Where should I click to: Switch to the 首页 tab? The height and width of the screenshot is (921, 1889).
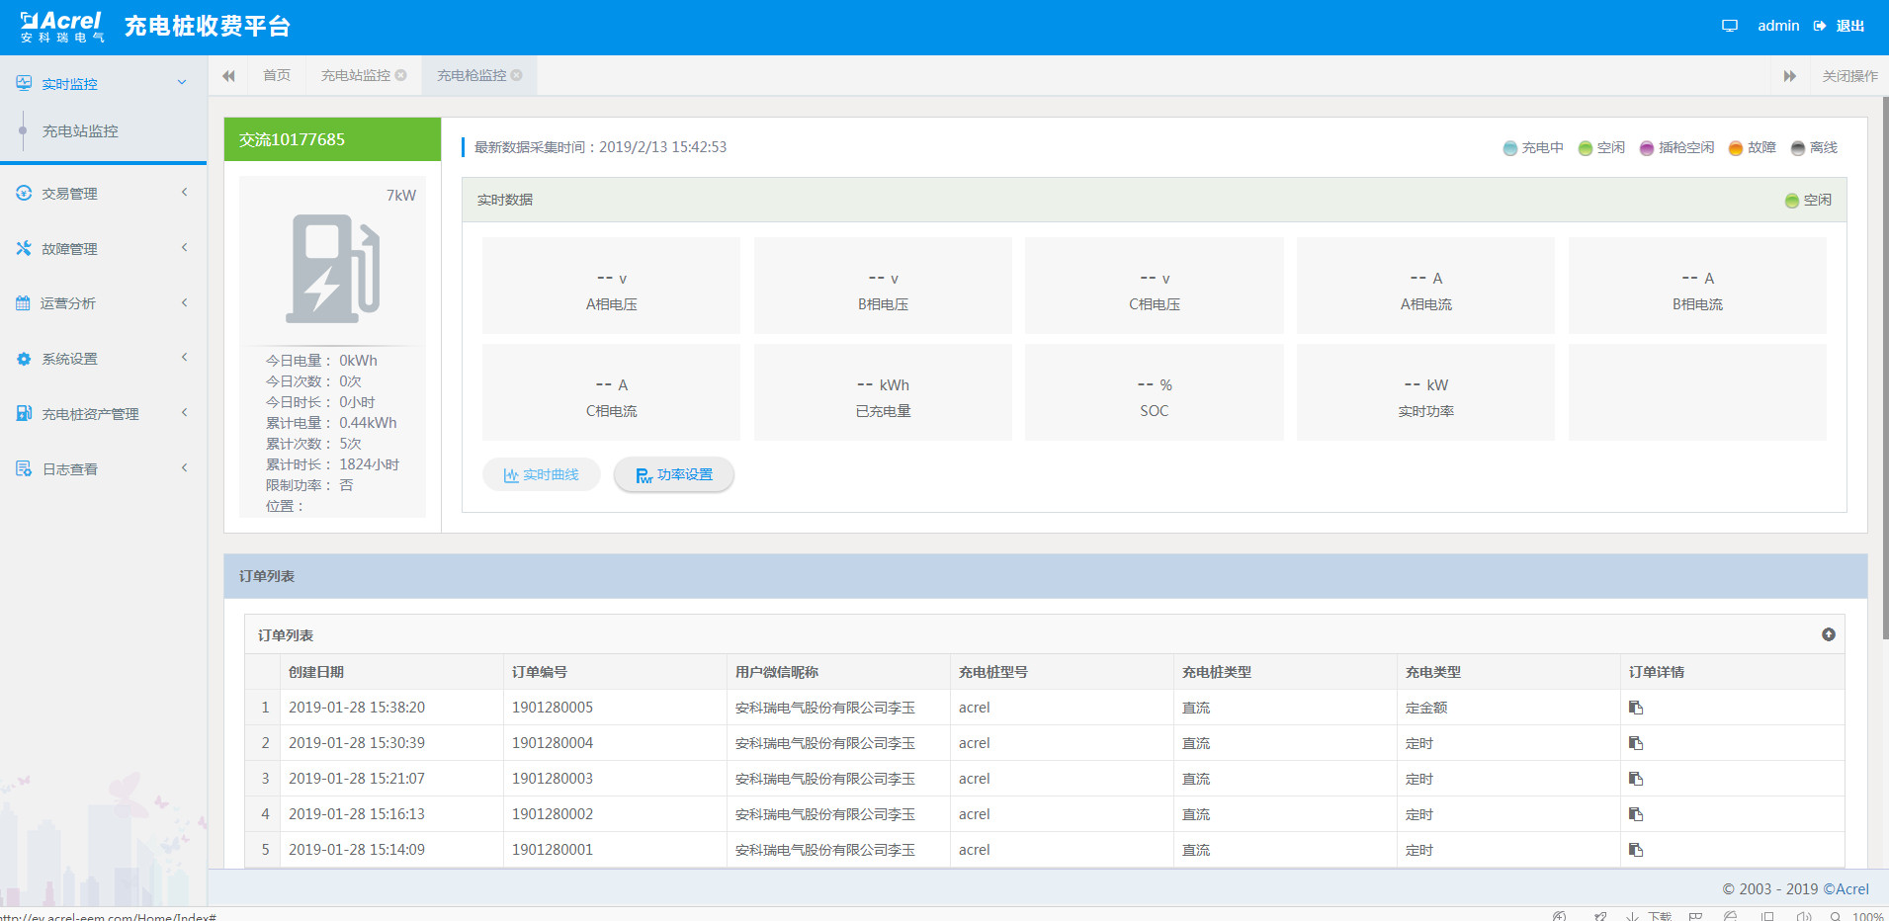coord(277,75)
